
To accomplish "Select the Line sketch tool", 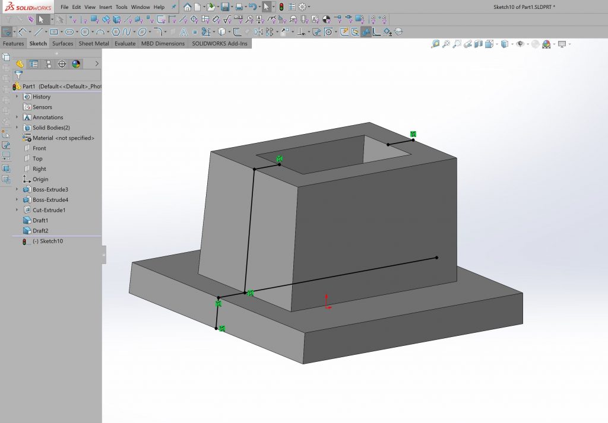I will click(x=39, y=30).
